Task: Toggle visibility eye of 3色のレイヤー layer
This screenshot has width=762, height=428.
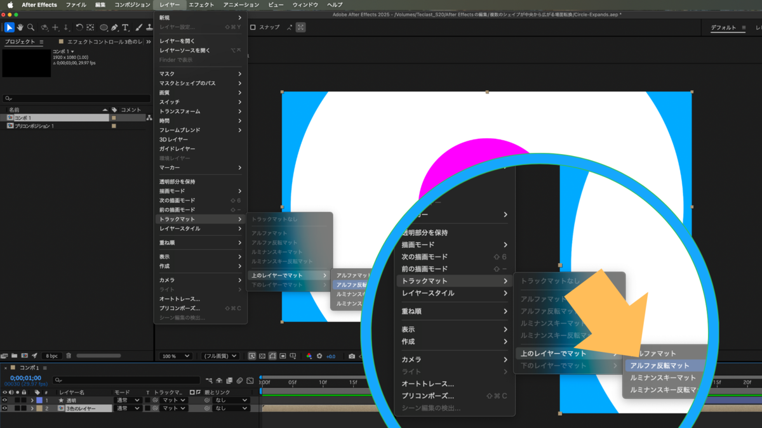Action: tap(5, 408)
